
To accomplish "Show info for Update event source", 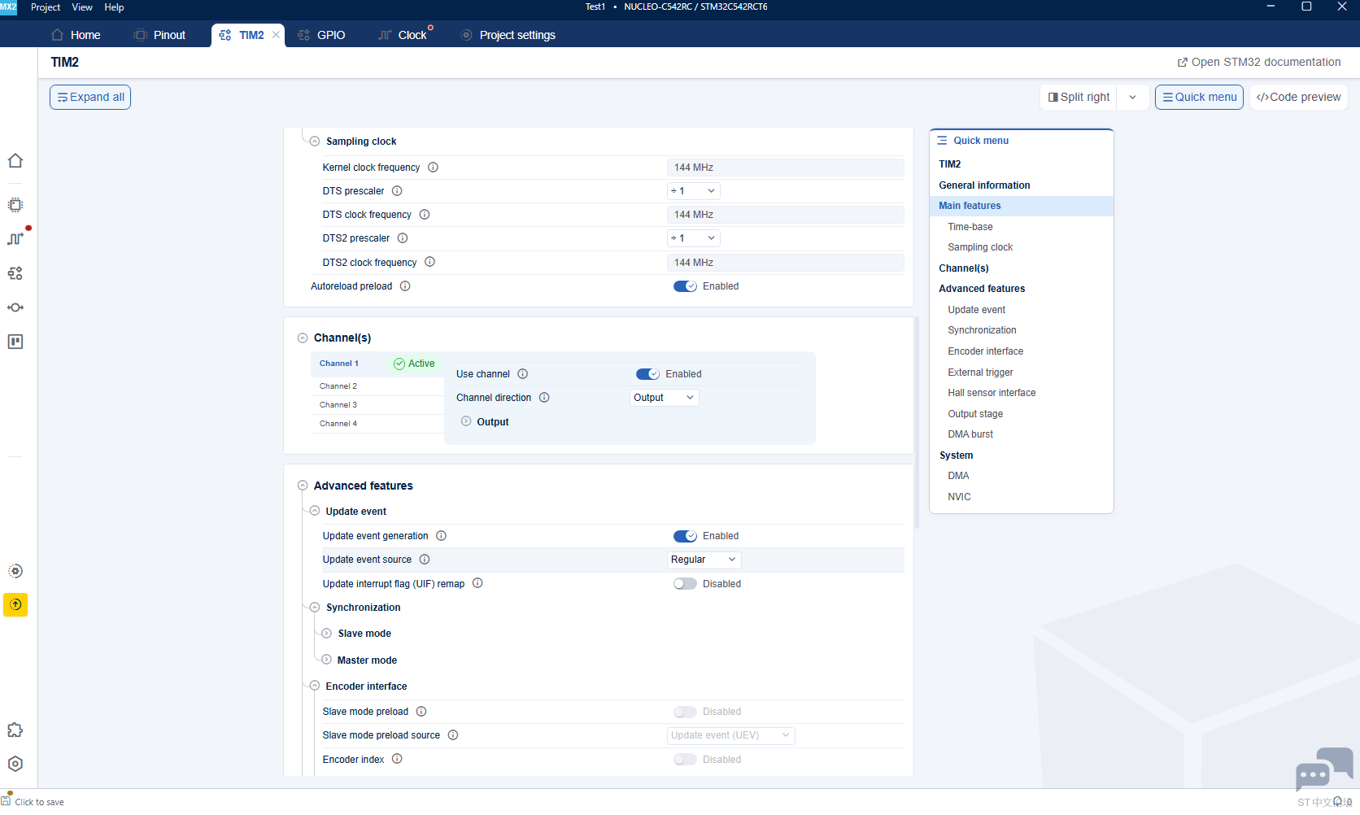I will point(425,560).
